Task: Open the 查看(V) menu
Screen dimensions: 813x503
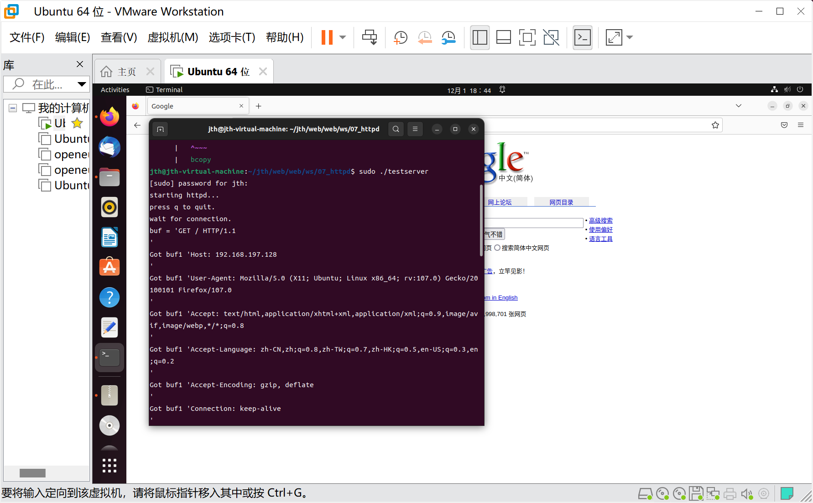Action: pyautogui.click(x=119, y=37)
